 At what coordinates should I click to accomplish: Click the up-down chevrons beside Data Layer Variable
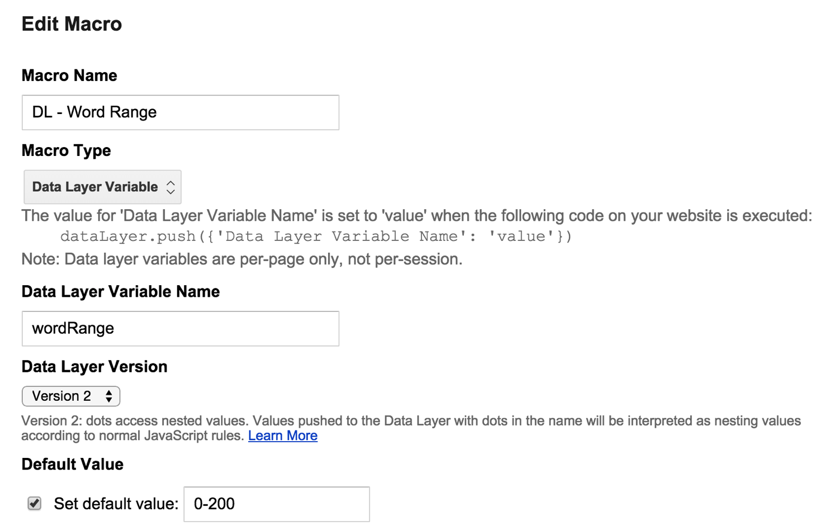(170, 187)
